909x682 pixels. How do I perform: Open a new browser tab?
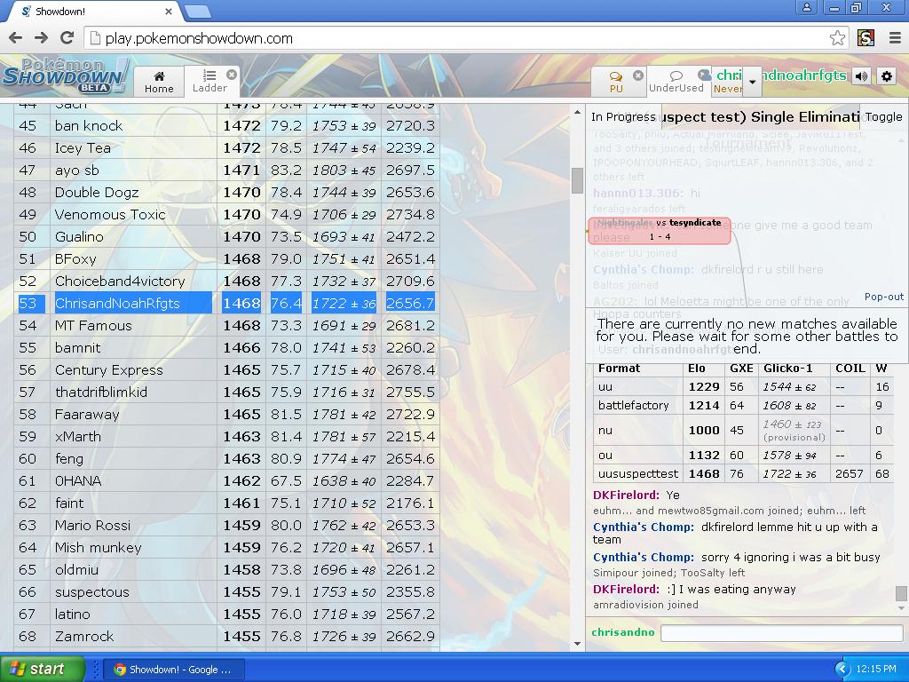point(197,11)
